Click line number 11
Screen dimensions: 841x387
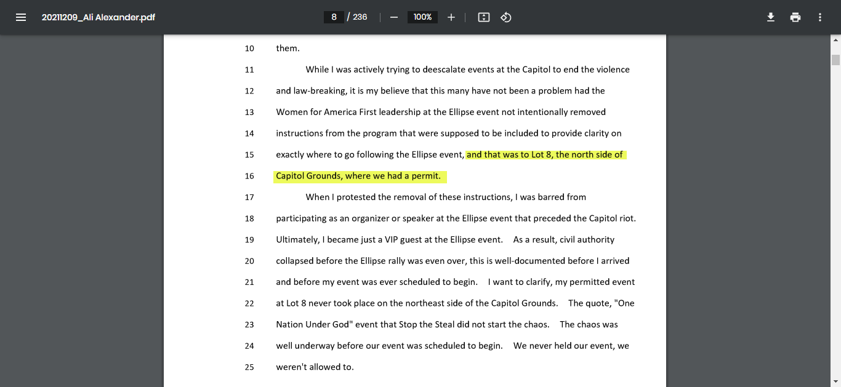(x=249, y=70)
